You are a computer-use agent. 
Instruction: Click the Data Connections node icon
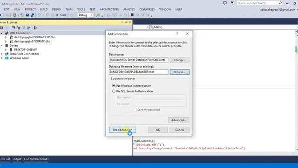pyautogui.click(x=7, y=33)
